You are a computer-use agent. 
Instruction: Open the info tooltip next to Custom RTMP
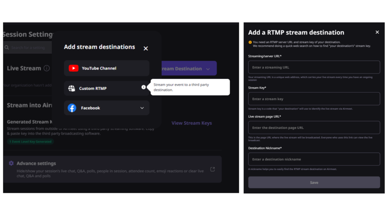143,87
